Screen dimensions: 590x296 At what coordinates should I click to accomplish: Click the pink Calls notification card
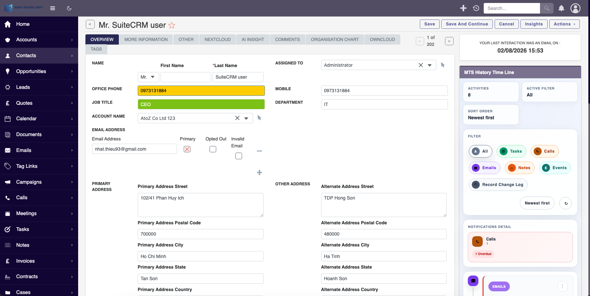[520, 247]
